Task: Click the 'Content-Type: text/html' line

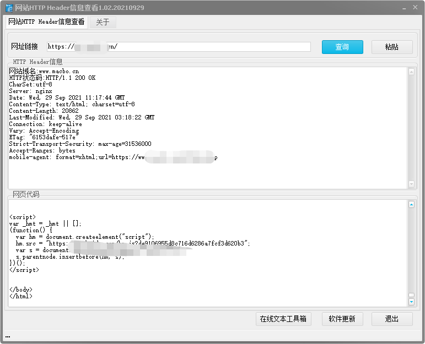Action: [72, 105]
